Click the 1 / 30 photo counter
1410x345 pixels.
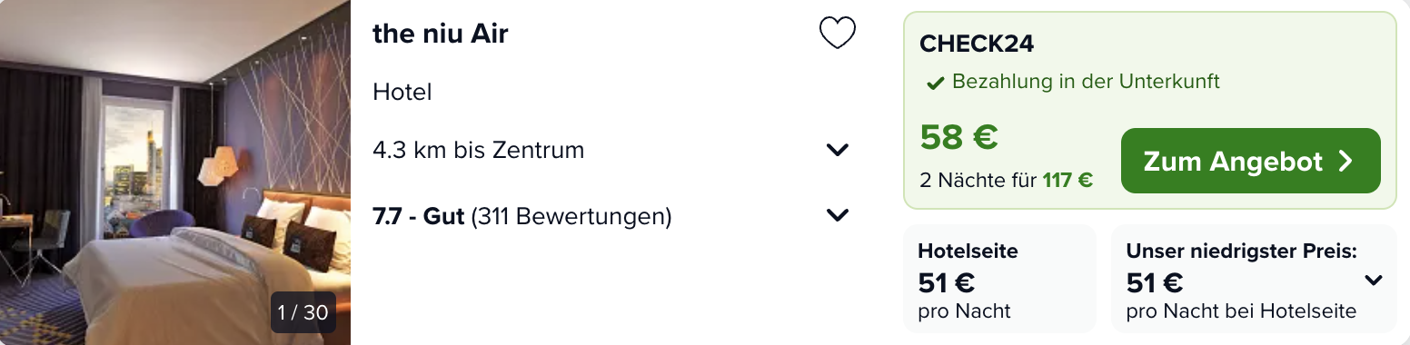tap(303, 312)
